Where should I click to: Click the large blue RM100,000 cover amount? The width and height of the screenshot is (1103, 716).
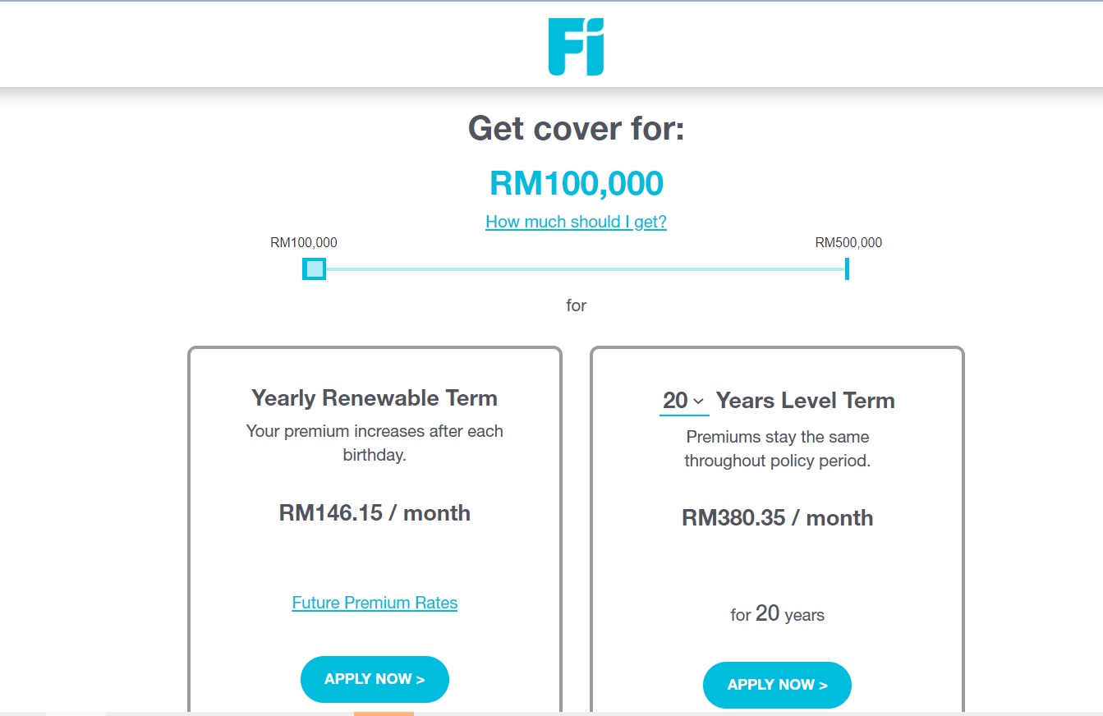point(576,183)
